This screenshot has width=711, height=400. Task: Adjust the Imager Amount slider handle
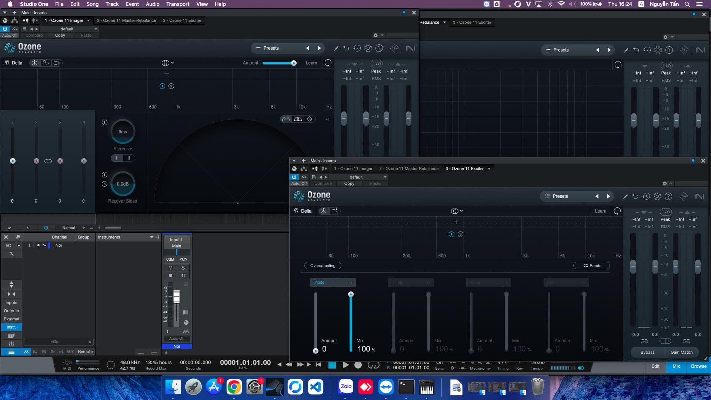(294, 63)
